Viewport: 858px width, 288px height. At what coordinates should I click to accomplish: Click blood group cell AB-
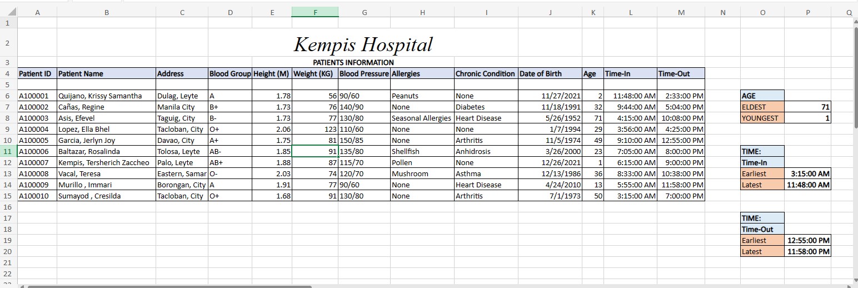click(230, 151)
